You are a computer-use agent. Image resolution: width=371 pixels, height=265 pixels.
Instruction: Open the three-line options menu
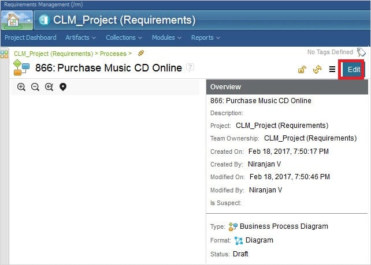[332, 69]
